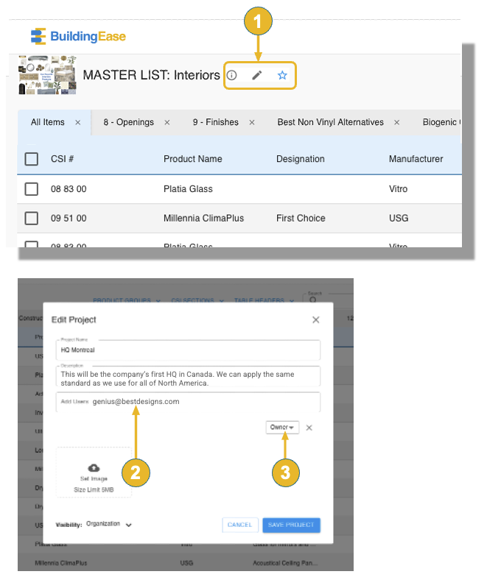Open the Visibility Organization dropdown
The width and height of the screenshot is (487, 577).
click(x=109, y=524)
